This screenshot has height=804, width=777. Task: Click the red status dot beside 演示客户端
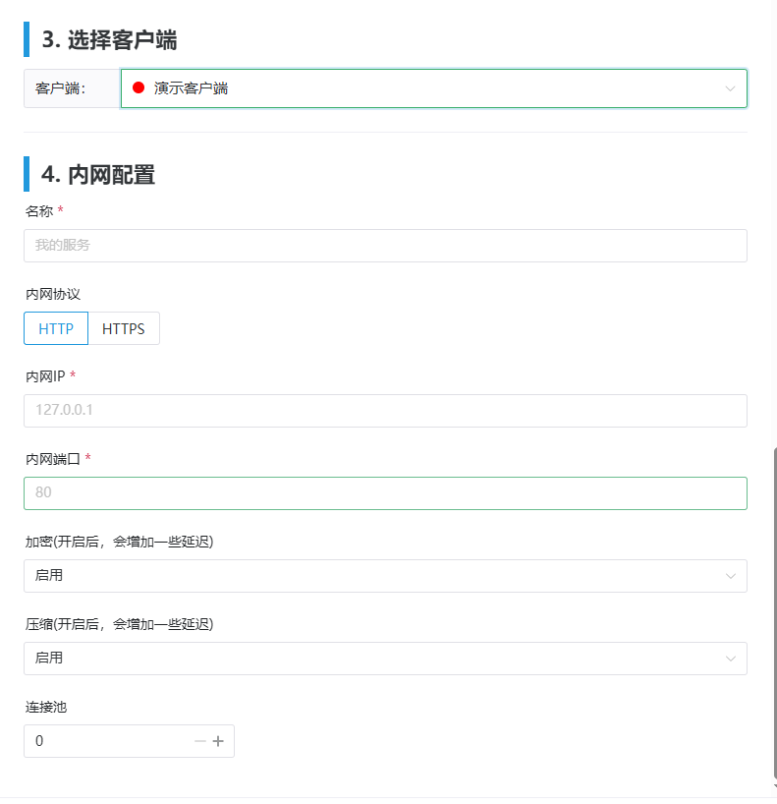click(x=138, y=87)
